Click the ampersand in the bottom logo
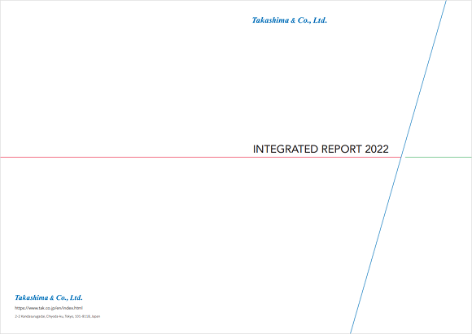Image resolution: width=472 pixels, height=334 pixels. point(52,298)
